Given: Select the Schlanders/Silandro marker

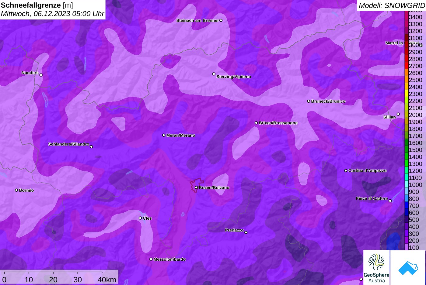Looking at the screenshot, I should click(91, 147).
